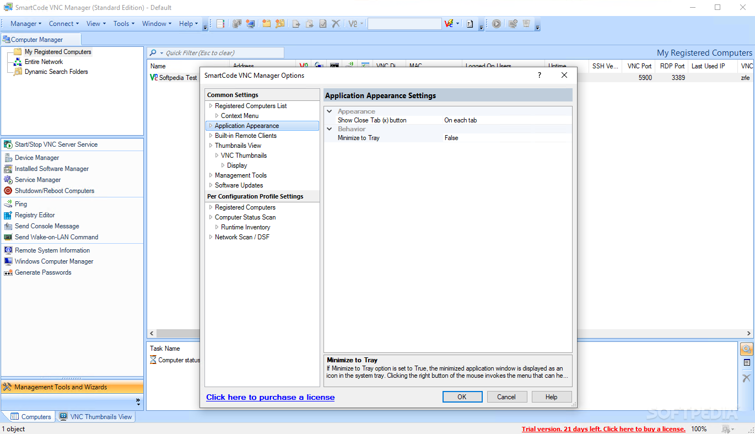Screen dimensions: 755x434
Task: Run the Ping tool
Action: pos(21,204)
